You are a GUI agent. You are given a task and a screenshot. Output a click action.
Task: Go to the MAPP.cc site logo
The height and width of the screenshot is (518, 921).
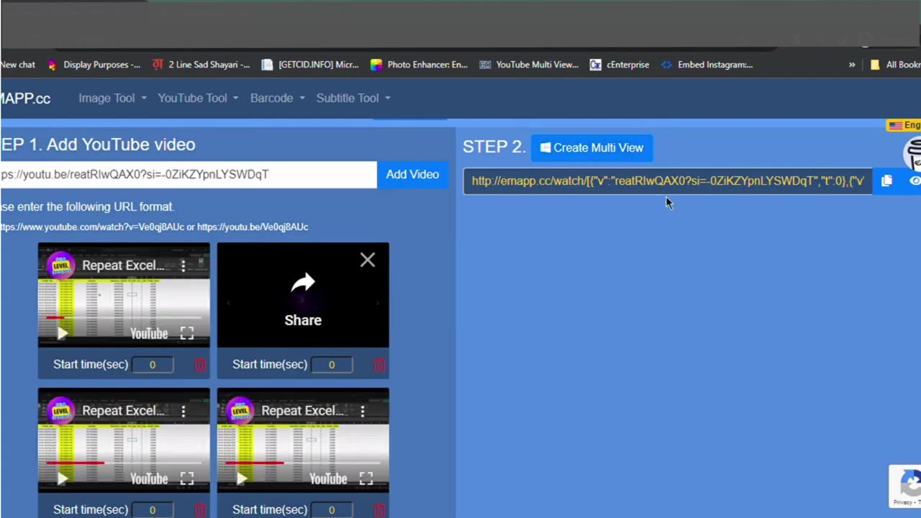(x=25, y=99)
